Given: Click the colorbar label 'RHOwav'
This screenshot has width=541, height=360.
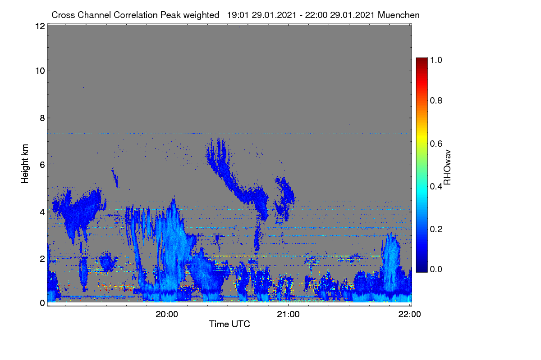Looking at the screenshot, I should pyautogui.click(x=447, y=167).
